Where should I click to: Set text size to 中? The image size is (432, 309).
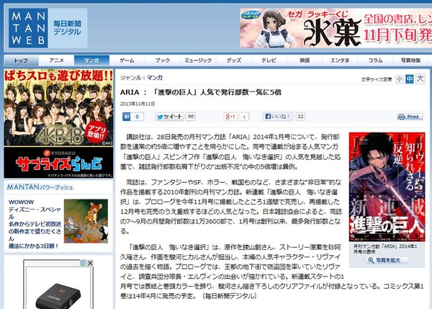pyautogui.click(x=410, y=79)
